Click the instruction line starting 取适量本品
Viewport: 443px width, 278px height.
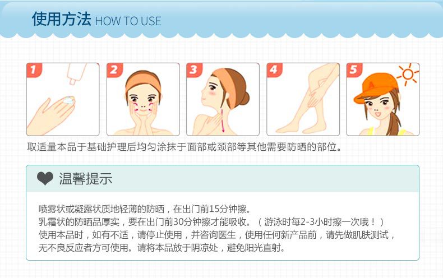click(185, 147)
